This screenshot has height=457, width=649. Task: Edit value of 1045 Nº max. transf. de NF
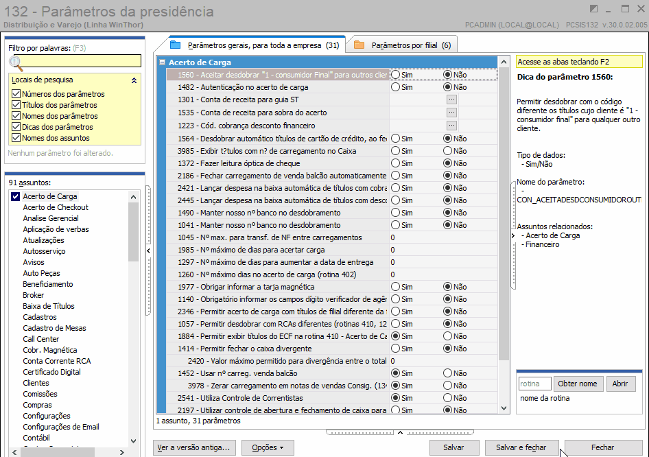(x=443, y=237)
